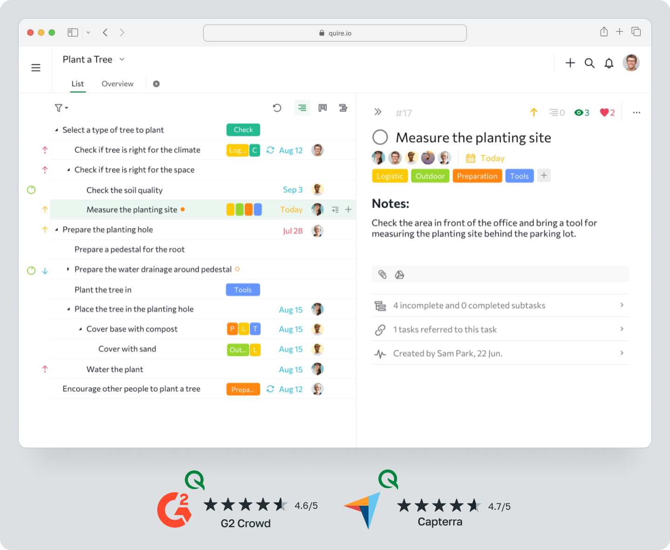This screenshot has height=550, width=670.
Task: Click the circle to complete Measure the planting site
Action: tap(380, 137)
